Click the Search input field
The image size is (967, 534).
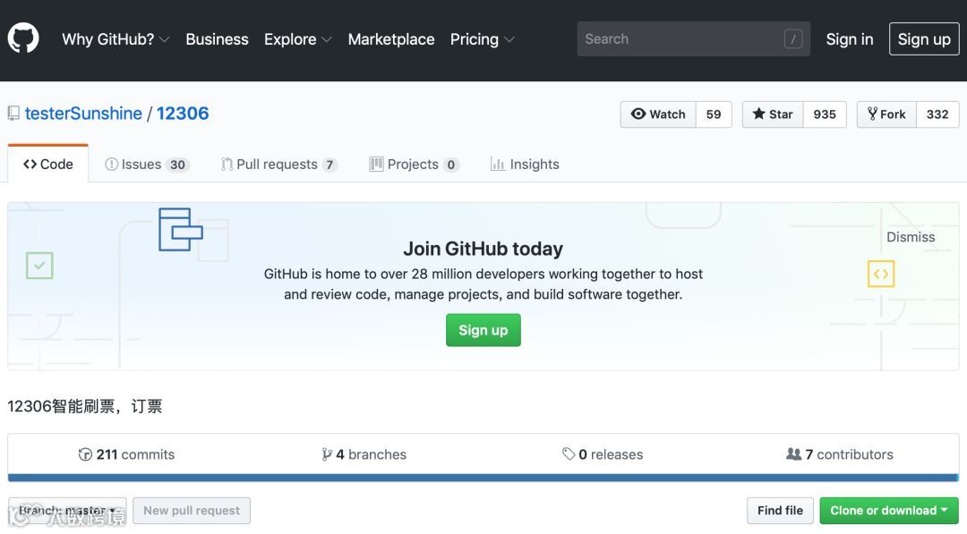point(680,39)
